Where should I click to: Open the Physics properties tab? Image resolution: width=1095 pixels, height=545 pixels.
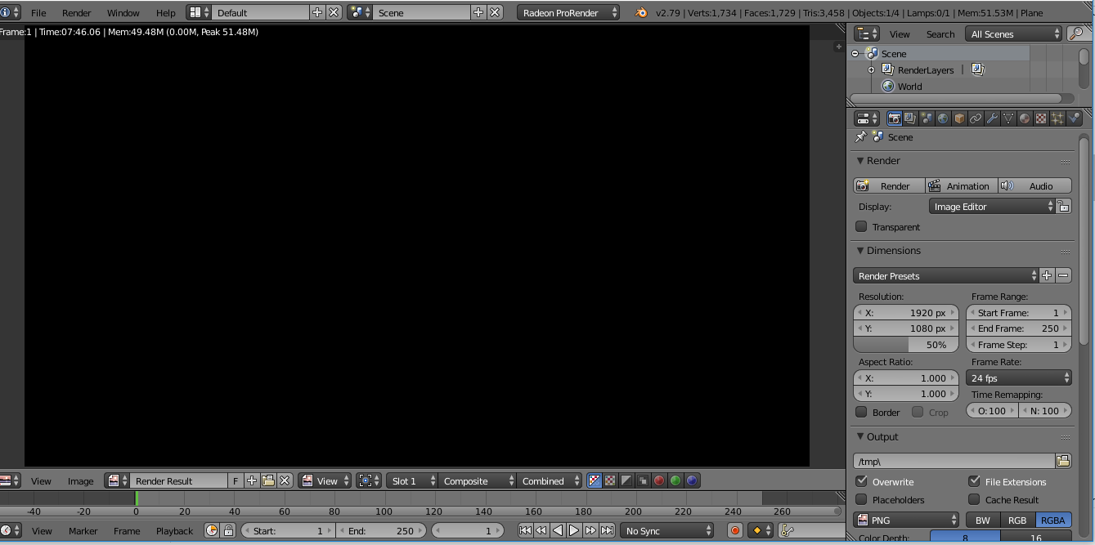point(1074,118)
